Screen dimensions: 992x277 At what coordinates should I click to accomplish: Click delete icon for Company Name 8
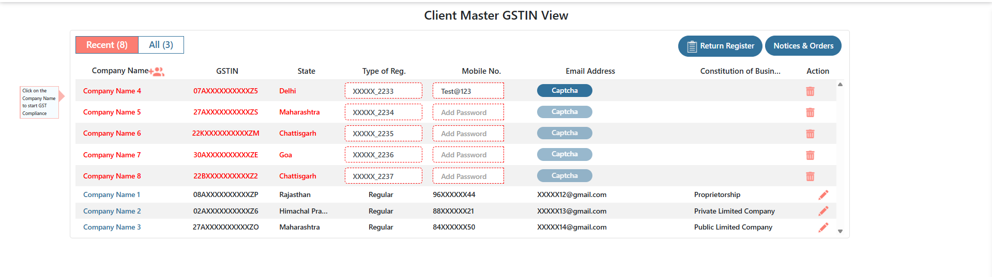[x=810, y=176]
